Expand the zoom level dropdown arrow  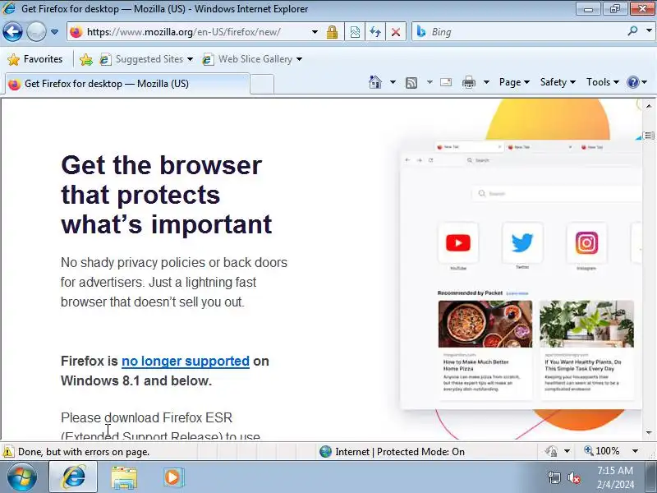[635, 451]
